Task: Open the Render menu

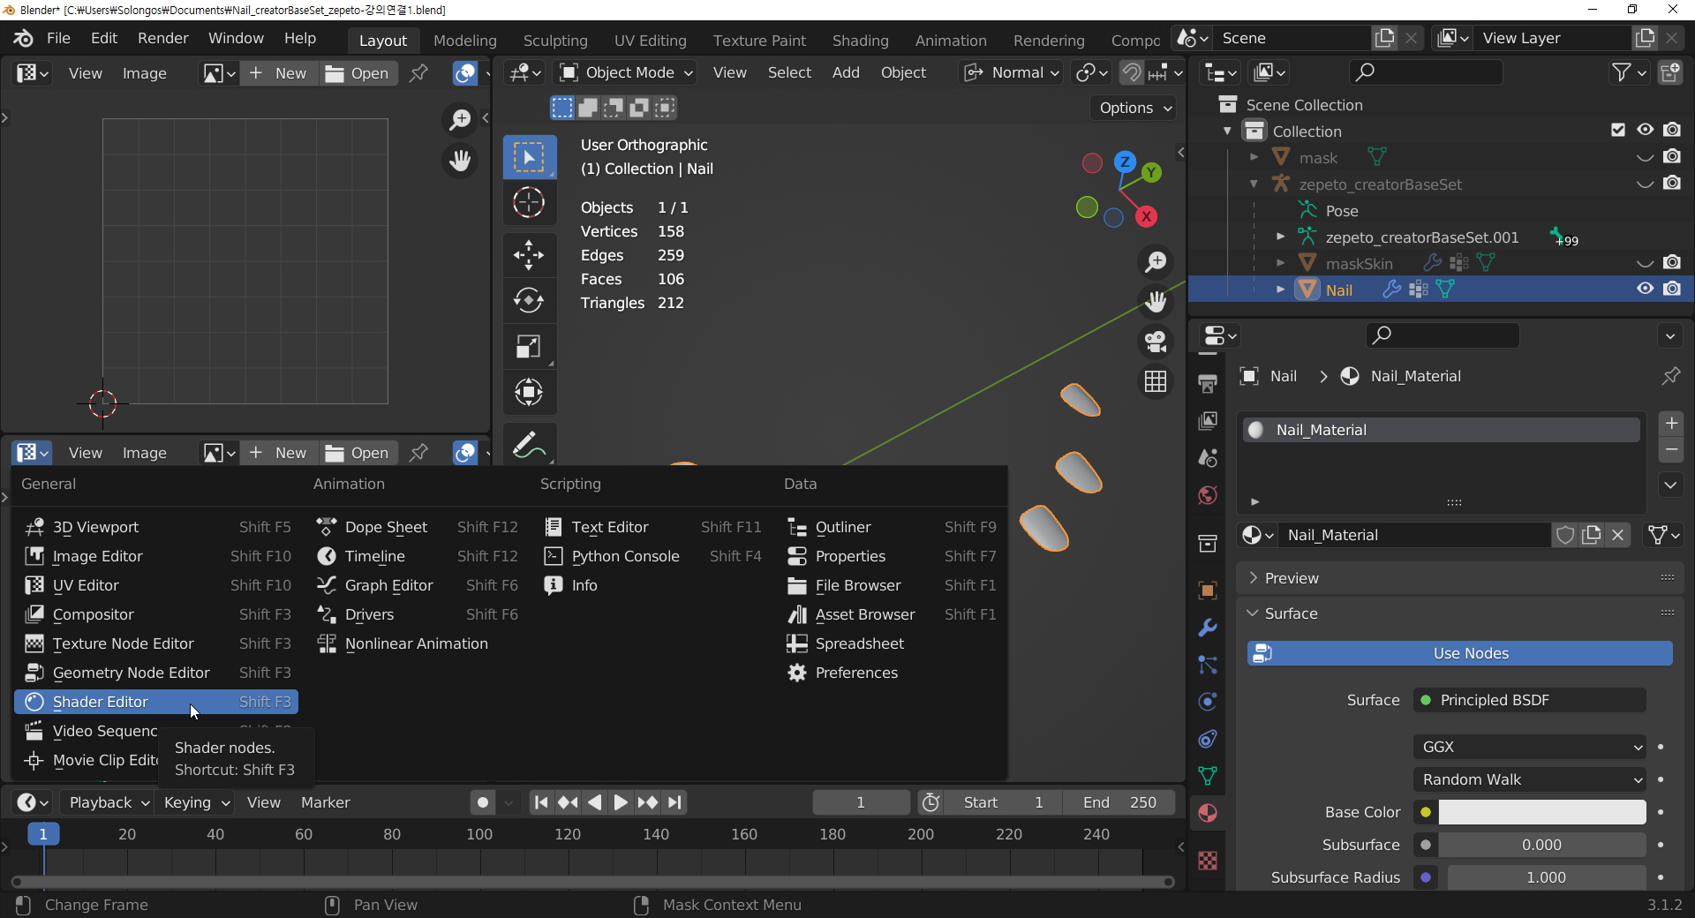Action: pos(163,38)
